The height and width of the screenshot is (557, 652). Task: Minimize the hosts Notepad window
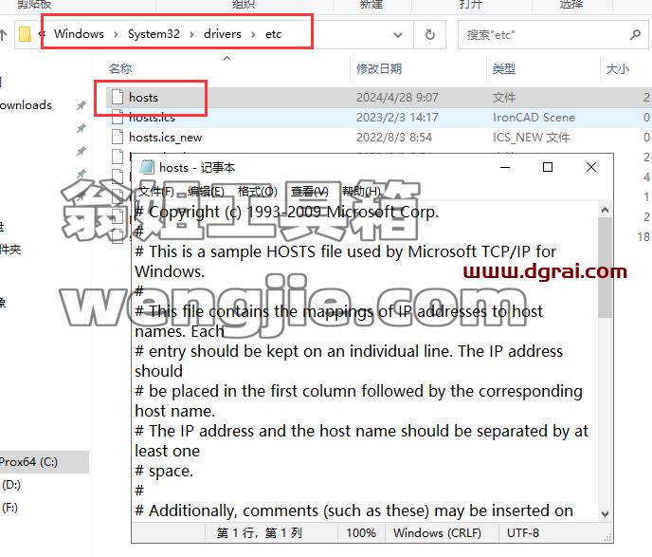505,167
